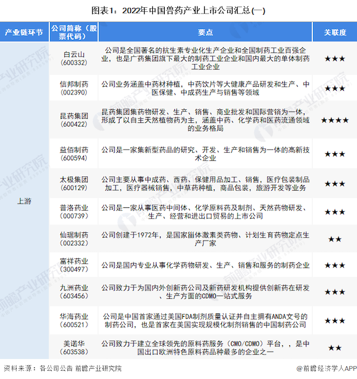Click 昆药集团 description about 天然植物药
The width and height of the screenshot is (357, 379).
[x=205, y=120]
